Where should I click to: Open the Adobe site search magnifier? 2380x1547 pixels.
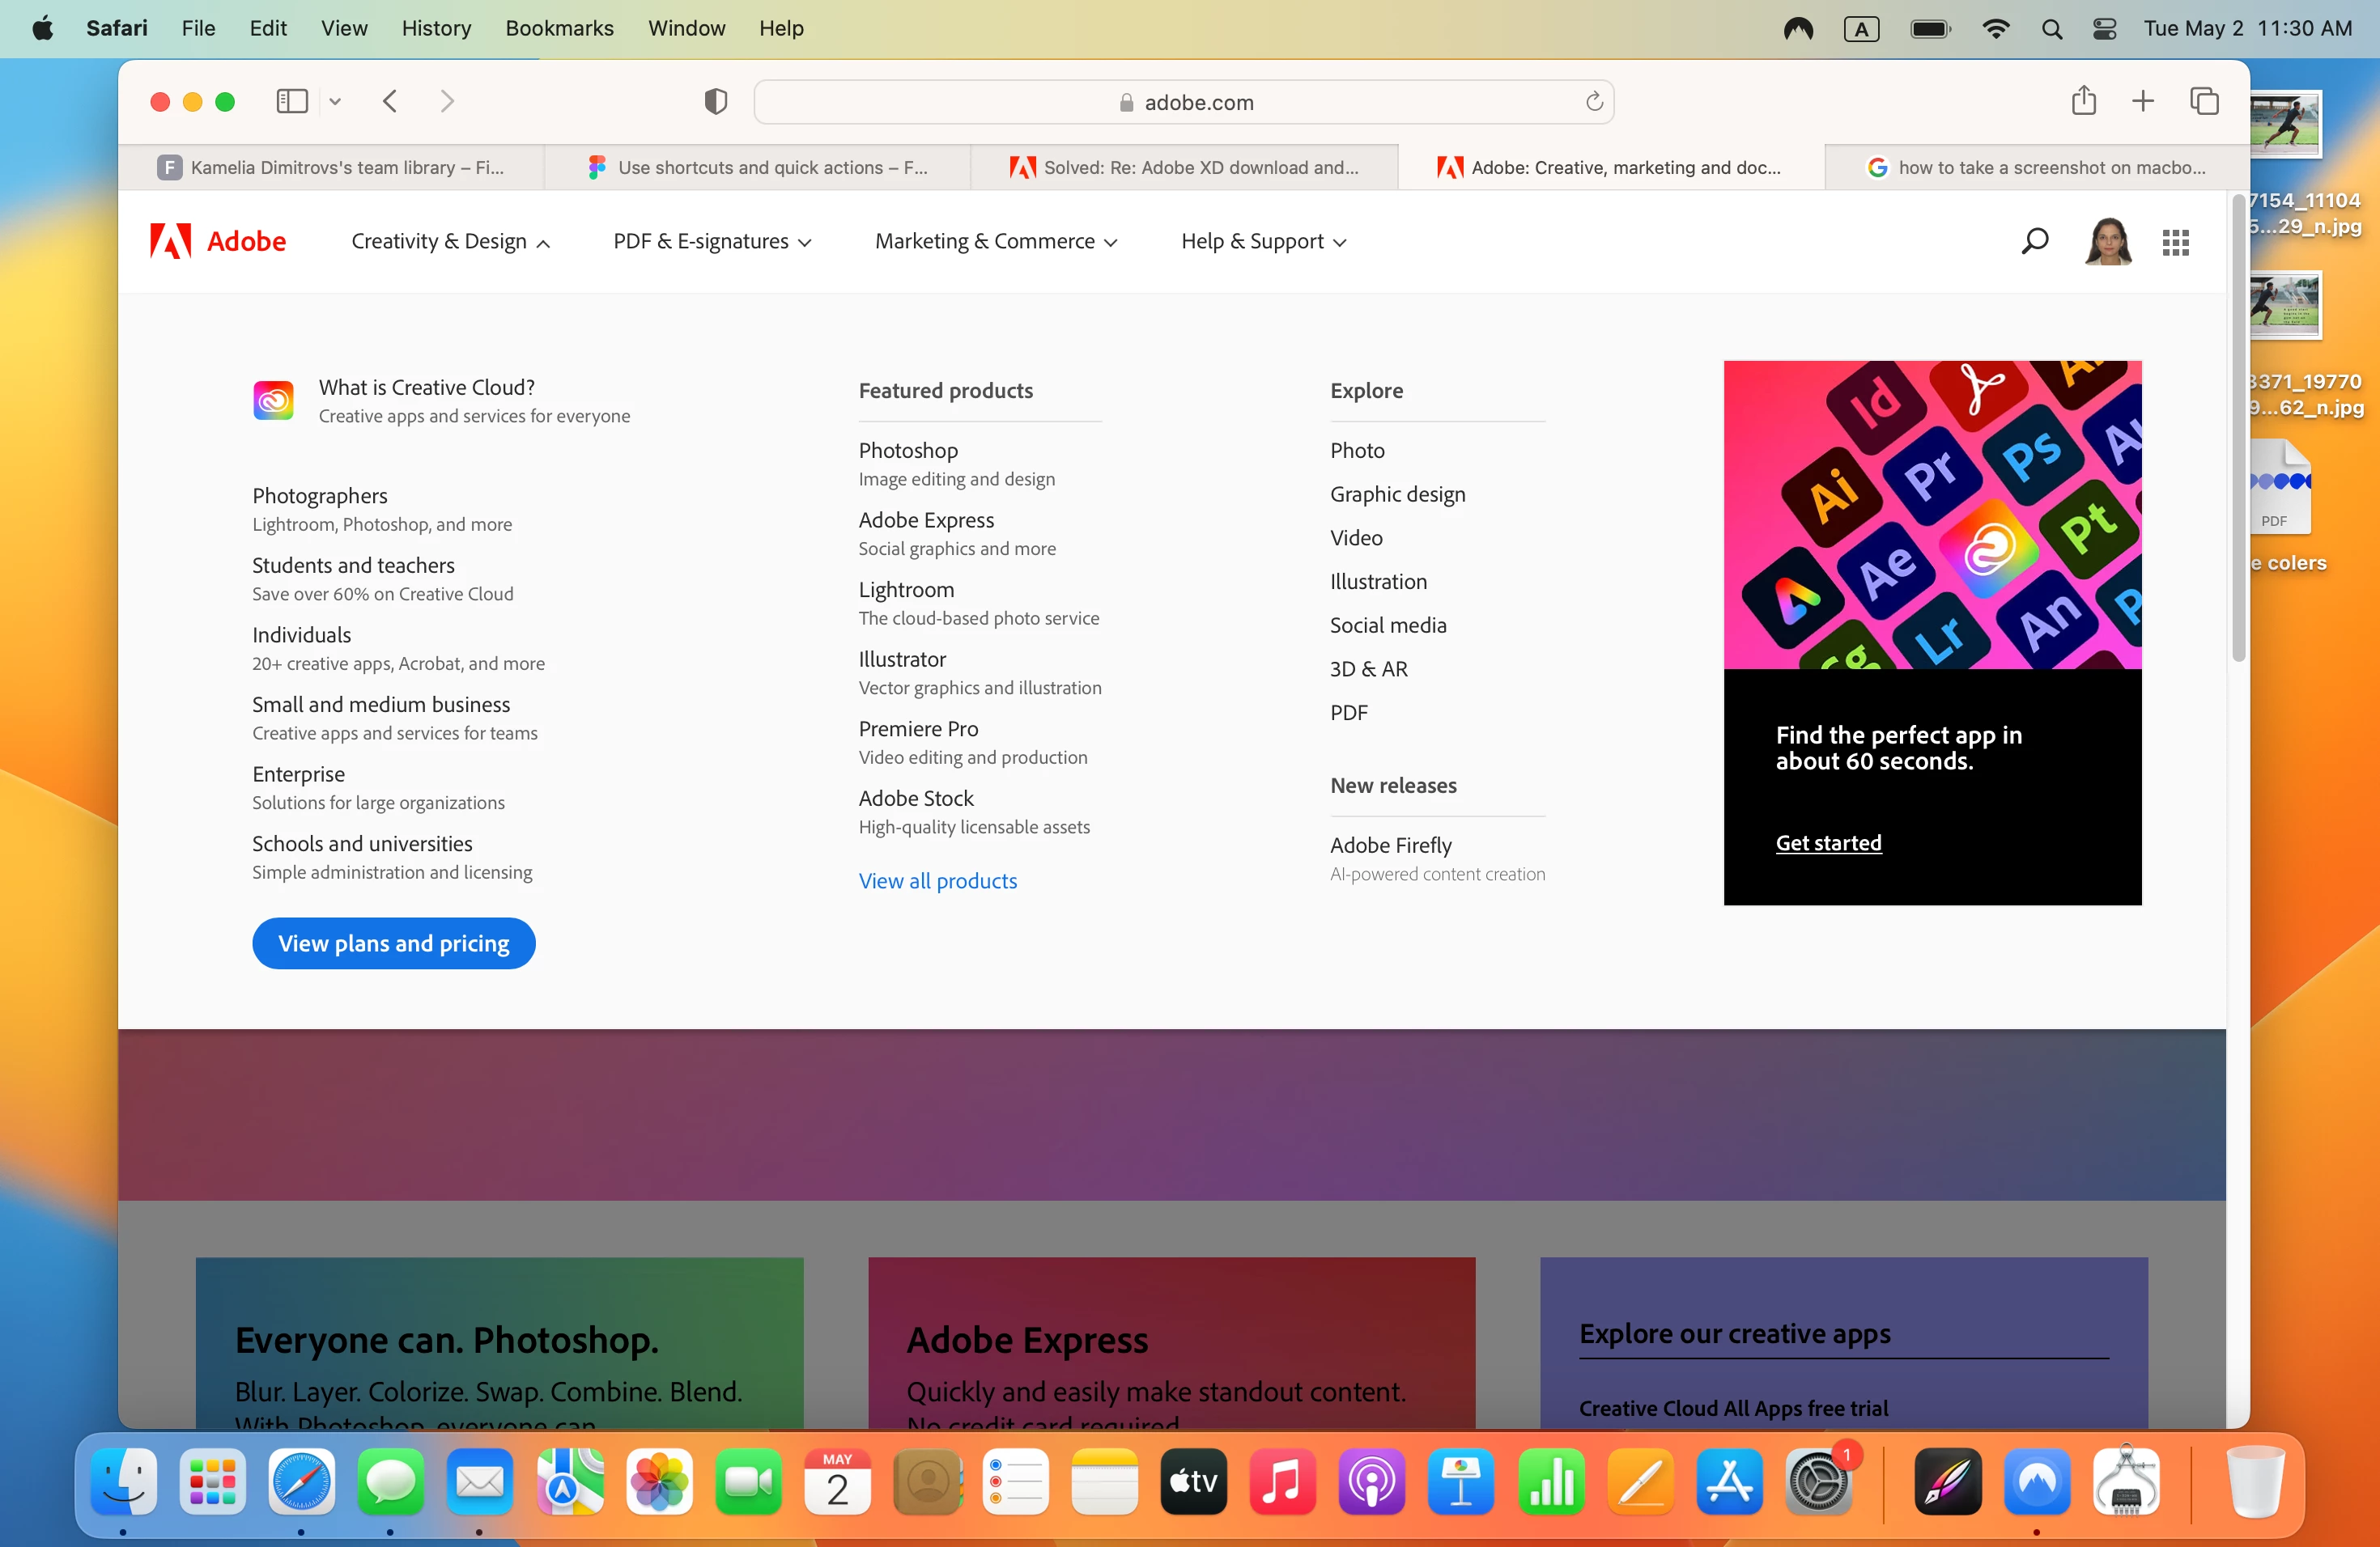click(x=2034, y=241)
